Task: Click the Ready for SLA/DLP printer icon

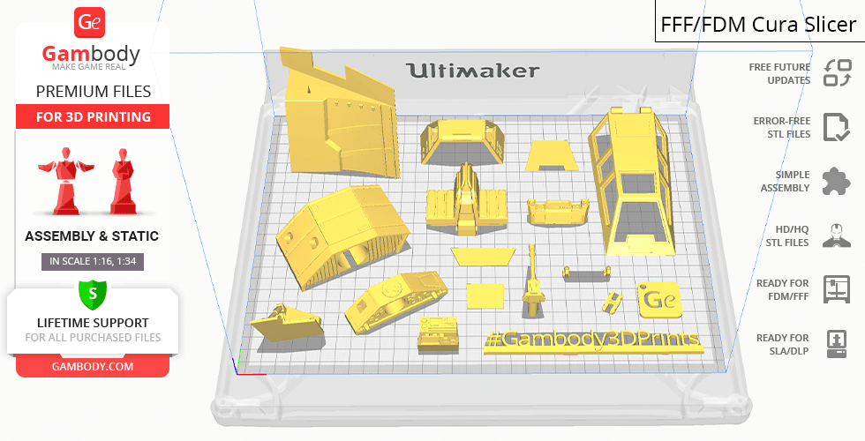Action: [836, 343]
